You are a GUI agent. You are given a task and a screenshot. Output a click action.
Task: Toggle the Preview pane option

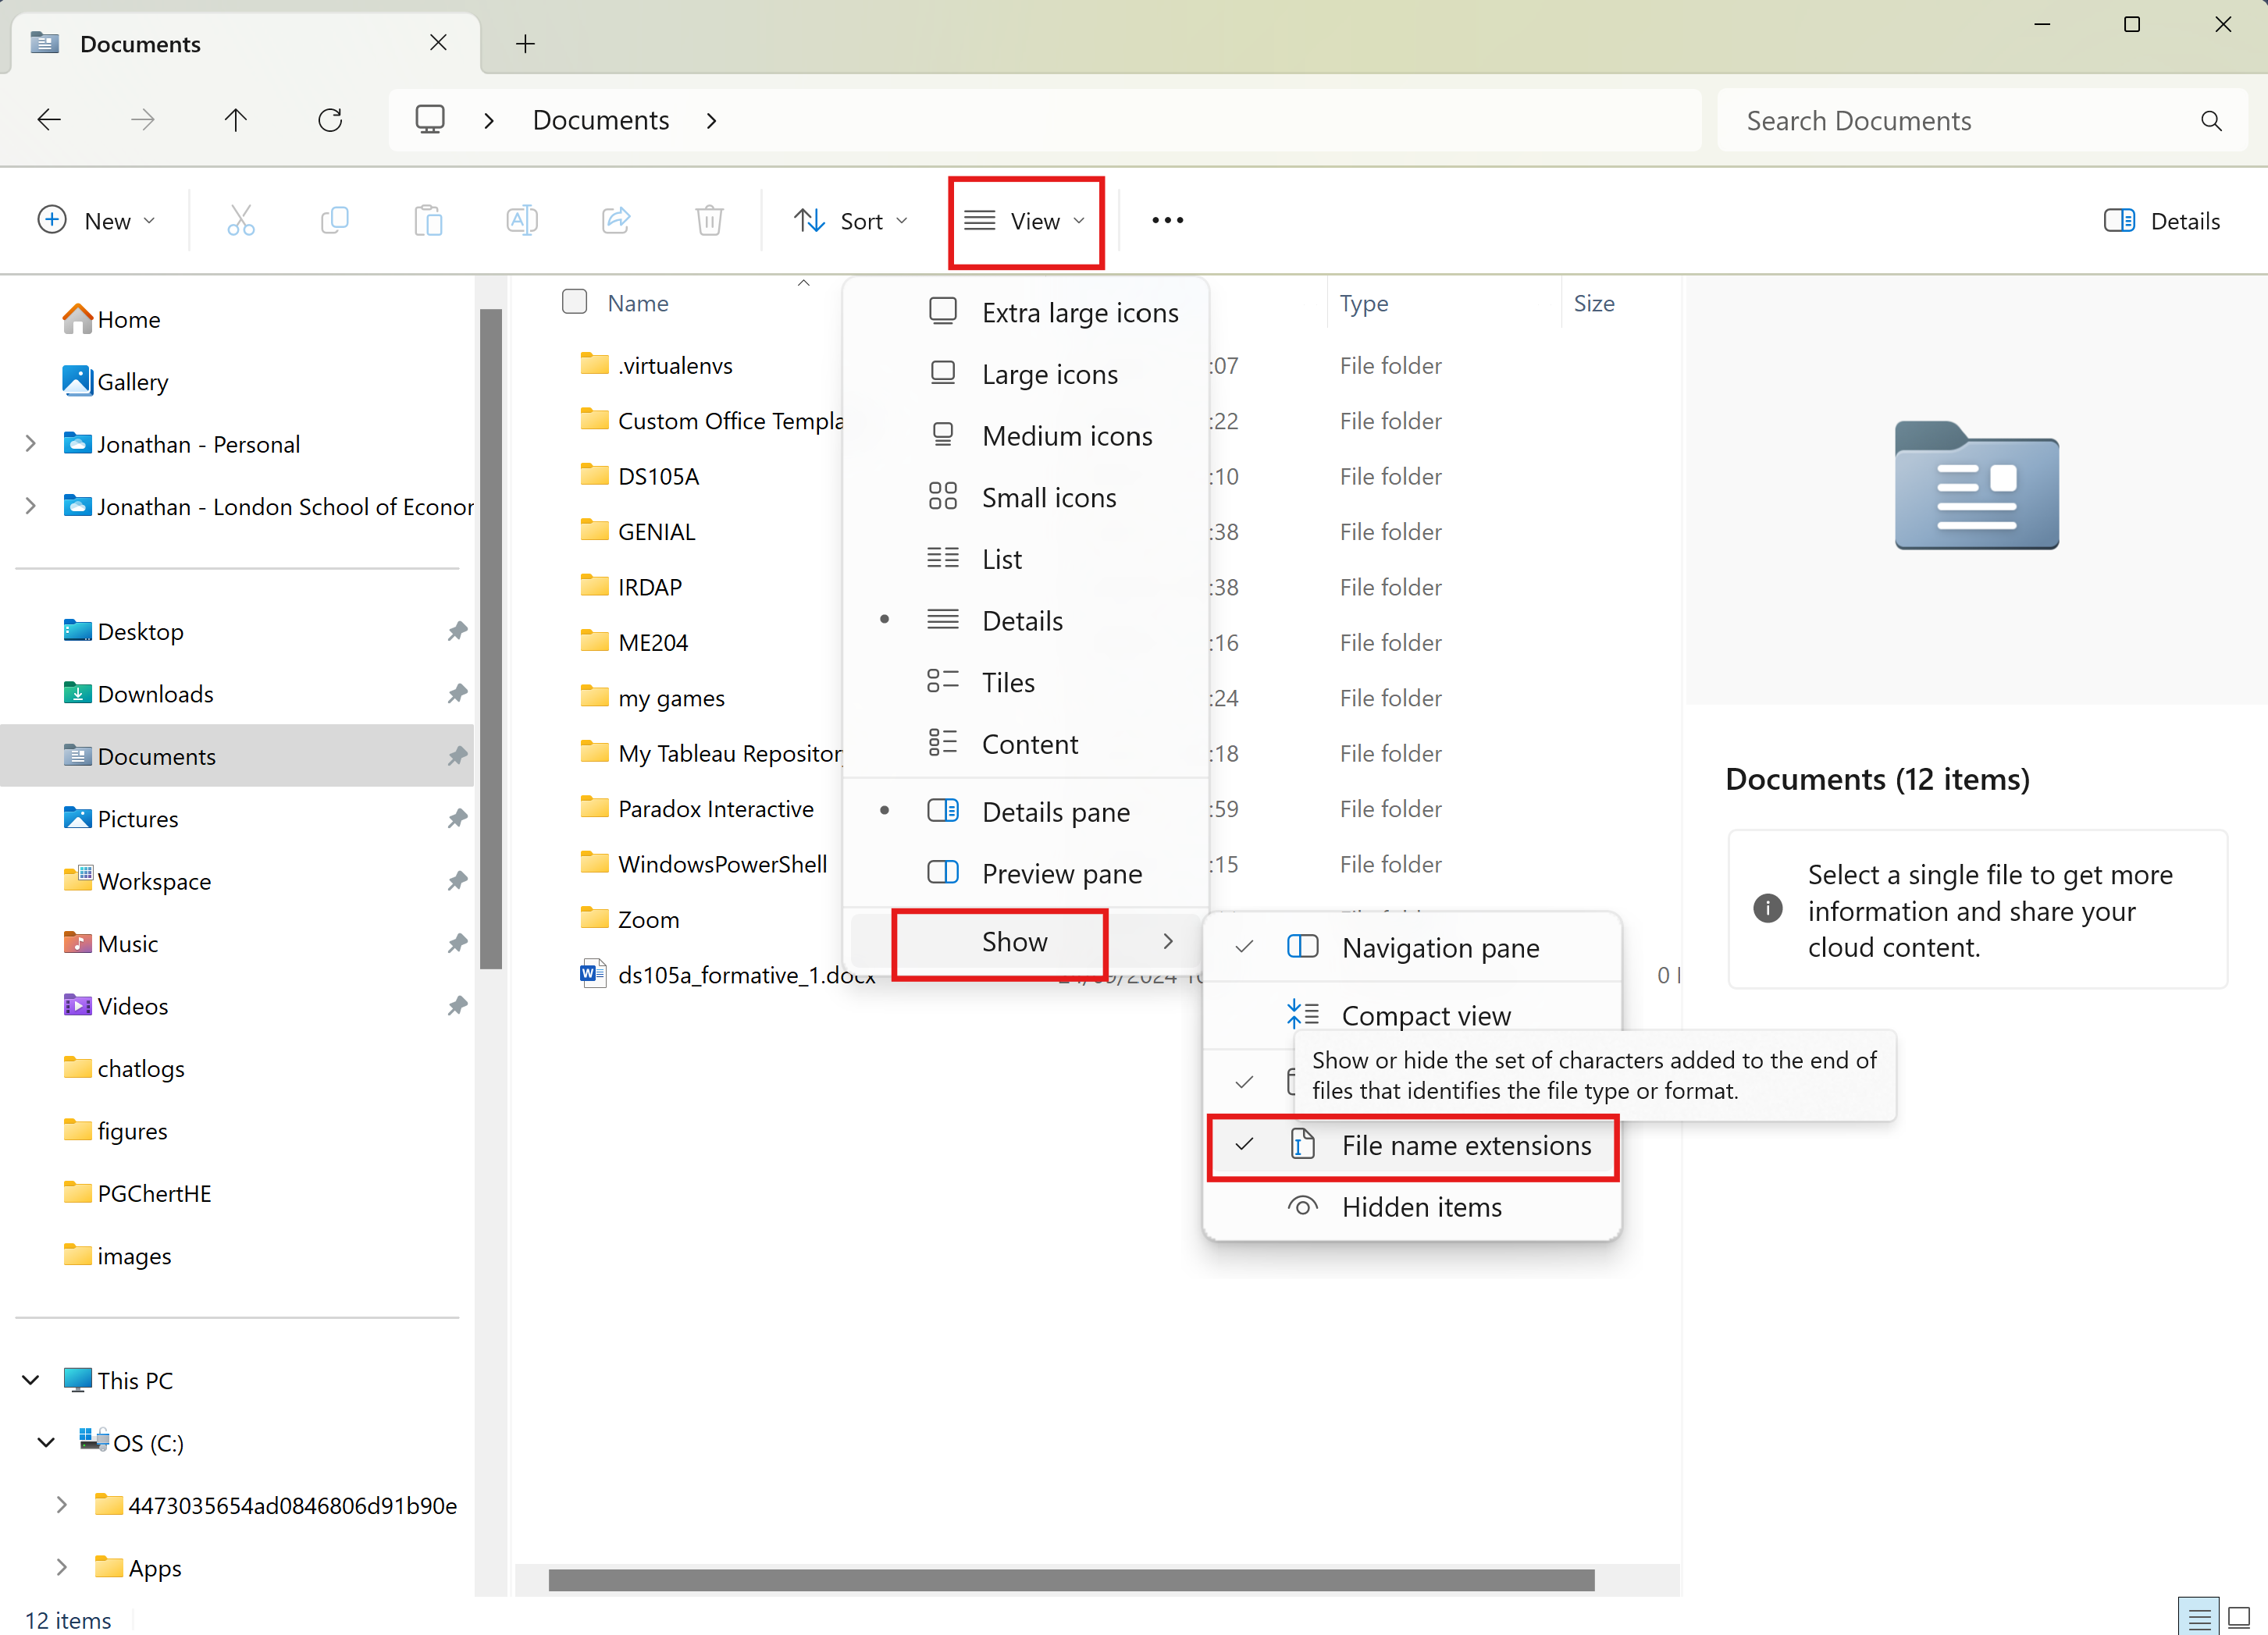tap(1027, 873)
